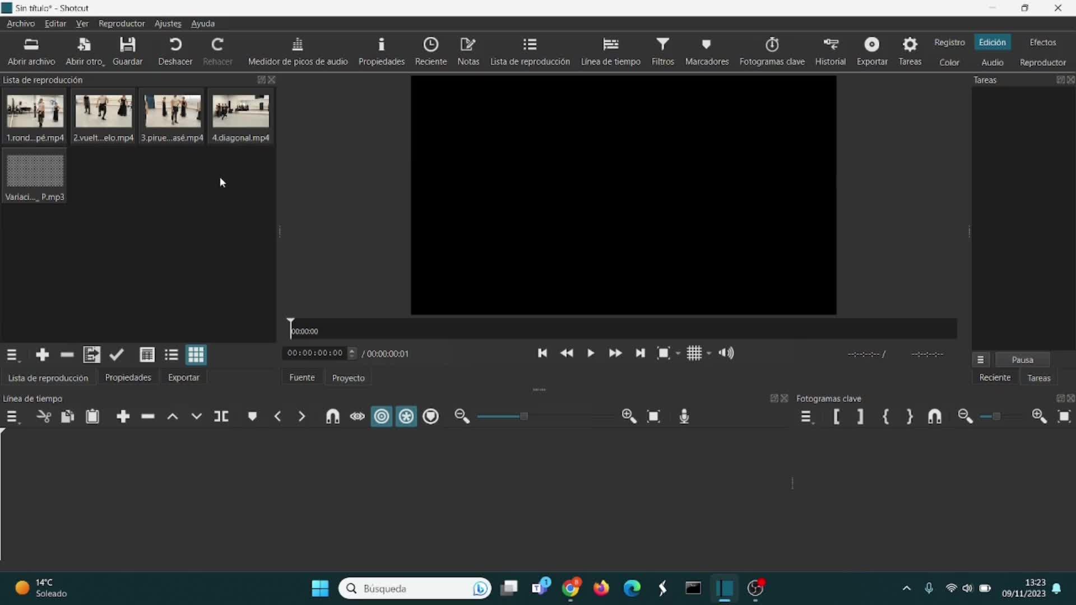Screen dimensions: 1076x605
Task: Click the Pausa button in Tareas
Action: (x=1022, y=360)
